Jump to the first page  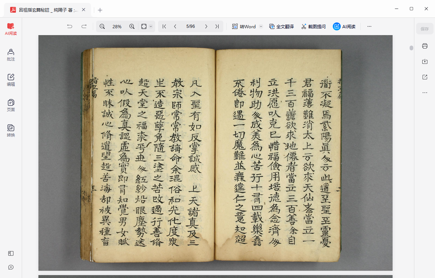[164, 26]
